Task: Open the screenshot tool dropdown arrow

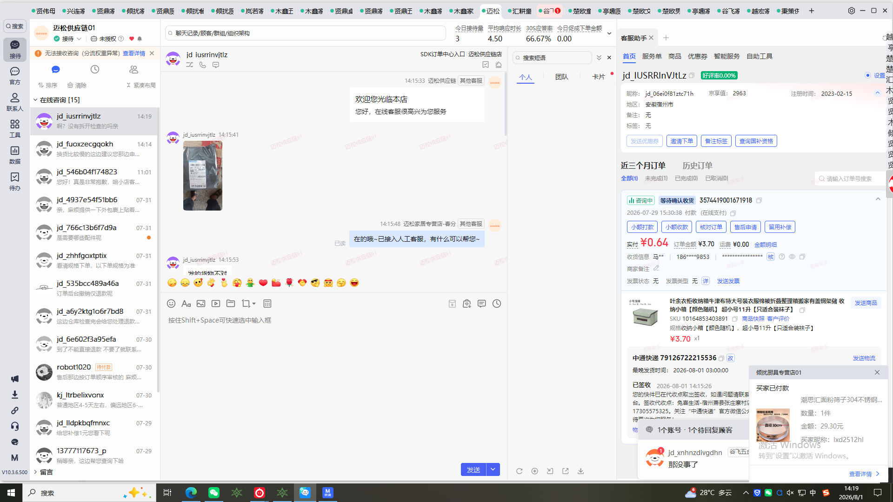Action: point(254,304)
